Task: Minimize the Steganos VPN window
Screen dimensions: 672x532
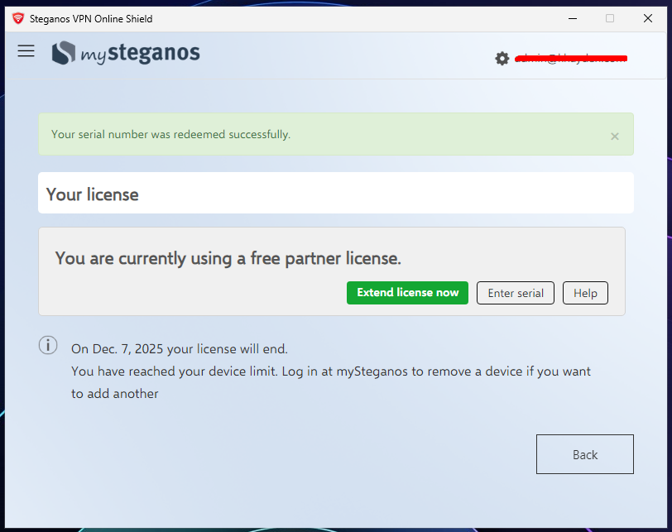Action: [x=573, y=18]
